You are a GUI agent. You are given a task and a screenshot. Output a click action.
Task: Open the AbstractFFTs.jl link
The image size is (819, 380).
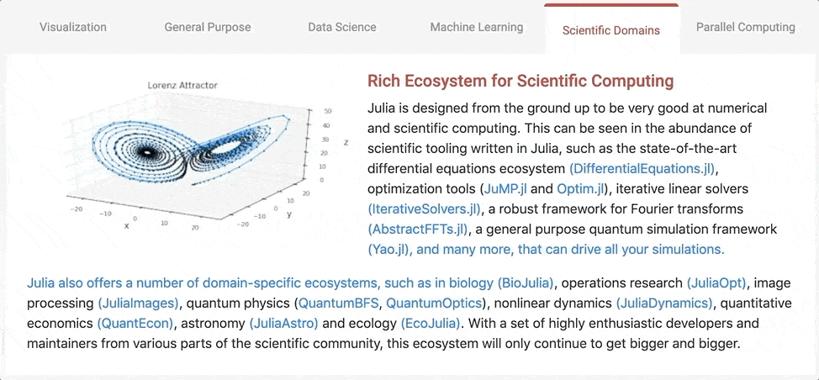coord(417,230)
